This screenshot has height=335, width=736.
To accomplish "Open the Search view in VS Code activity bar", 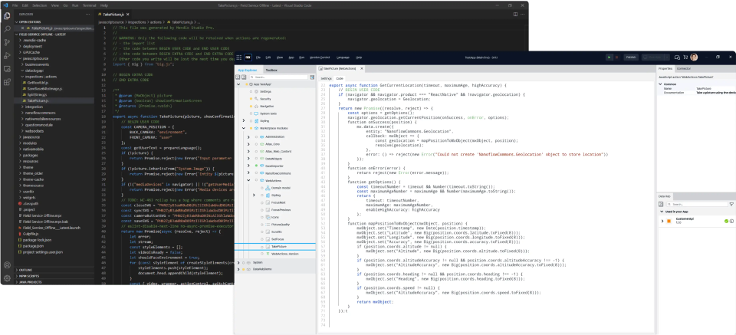I will coord(7,28).
